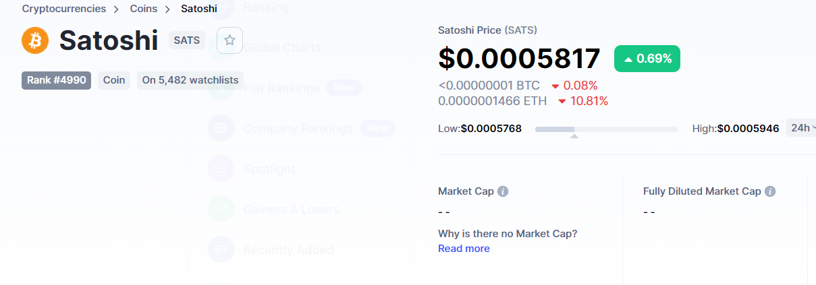Viewport: 816px width, 285px height.
Task: Click the triangle marker under the price range bar
Action: pyautogui.click(x=574, y=136)
